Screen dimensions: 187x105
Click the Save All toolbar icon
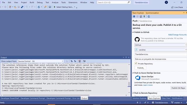22,7
